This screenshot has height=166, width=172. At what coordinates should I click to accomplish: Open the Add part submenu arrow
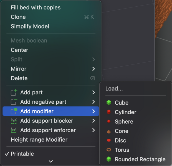pos(93,92)
